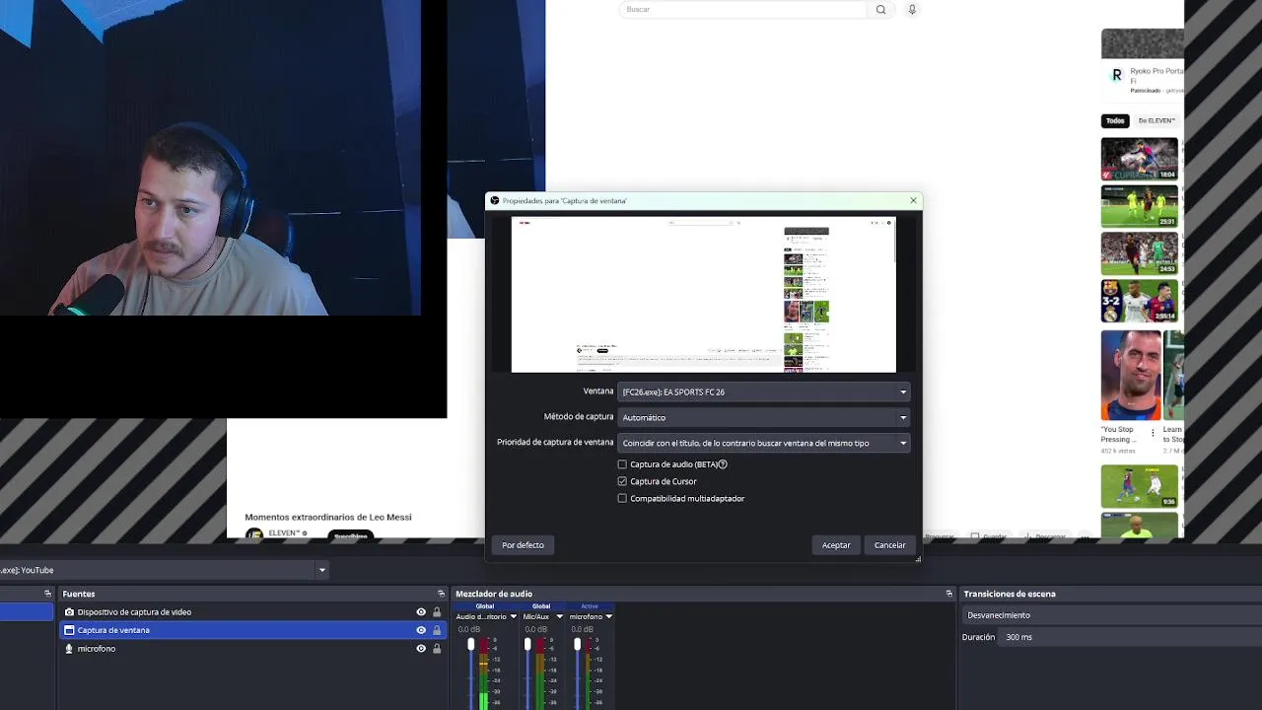Expand the YouTube window dropdown arrow
This screenshot has width=1262, height=710.
[x=321, y=570]
